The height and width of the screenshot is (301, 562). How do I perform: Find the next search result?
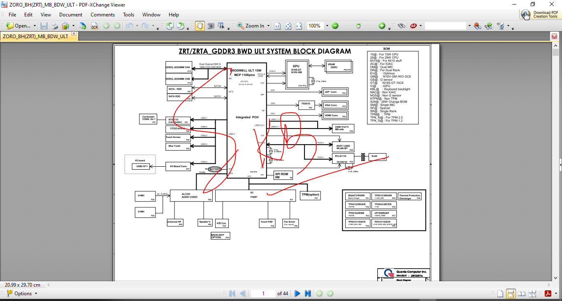tap(488, 26)
